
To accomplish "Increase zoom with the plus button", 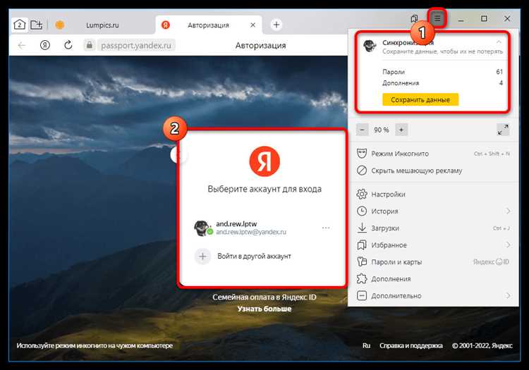I will (401, 130).
